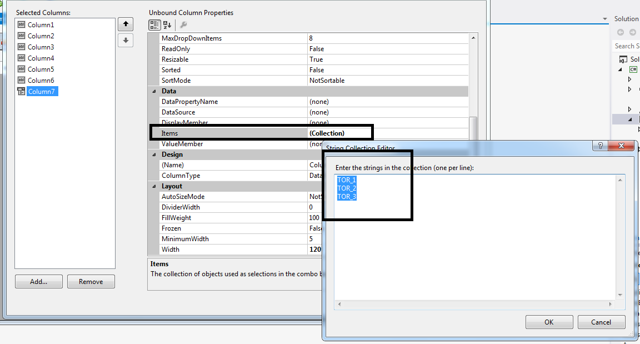Select Column4 in the Selected Columns list
This screenshot has height=344, width=640.
click(41, 58)
